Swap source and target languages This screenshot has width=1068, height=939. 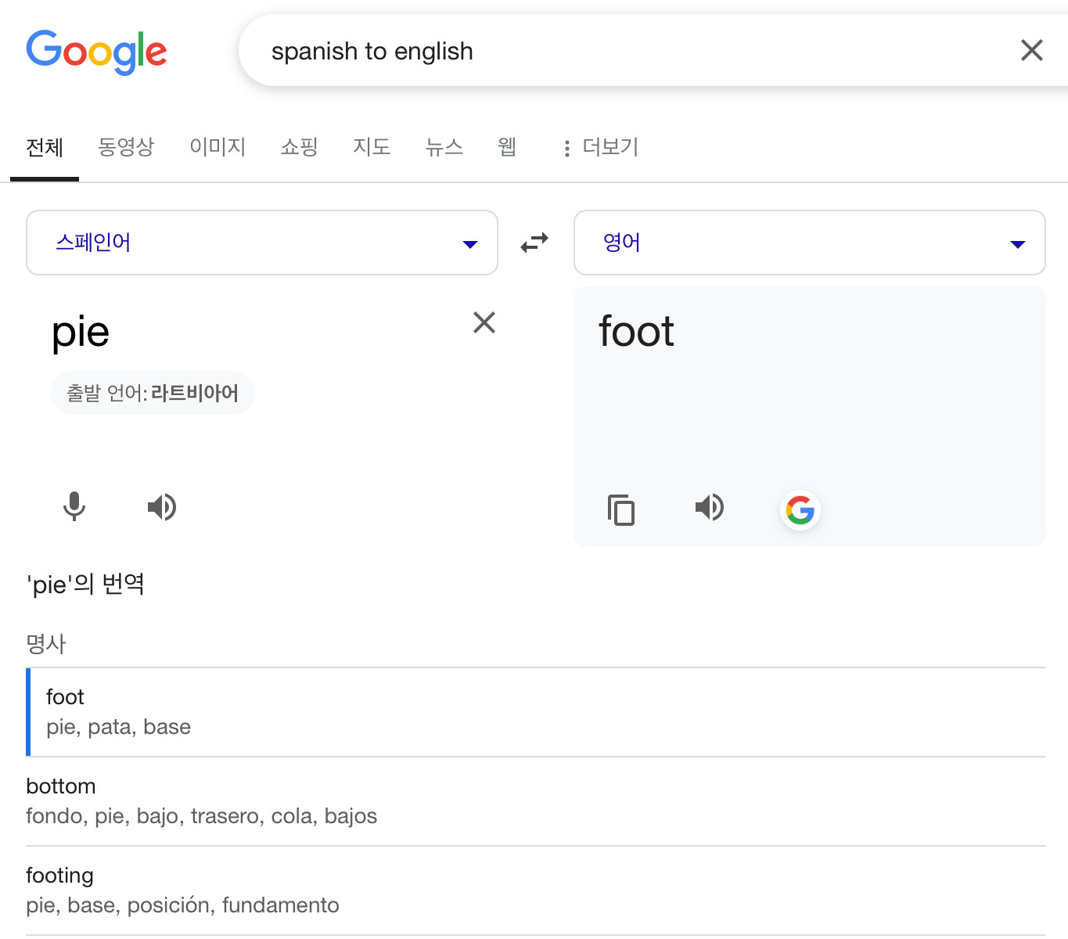[534, 243]
